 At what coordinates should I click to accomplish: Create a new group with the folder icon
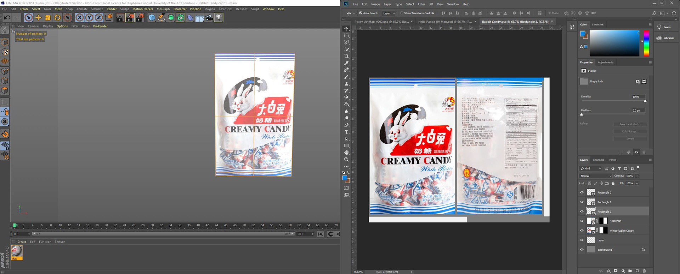630,271
